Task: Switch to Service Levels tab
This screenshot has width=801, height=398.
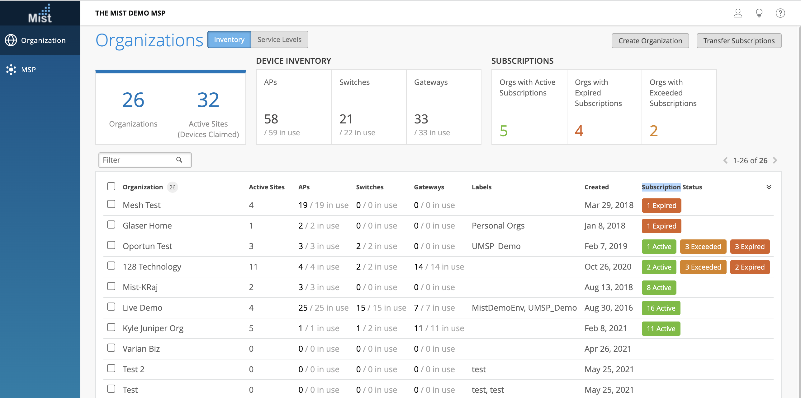Action: (279, 39)
